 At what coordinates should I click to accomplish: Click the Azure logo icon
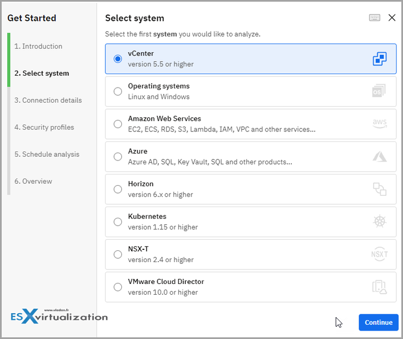click(379, 157)
